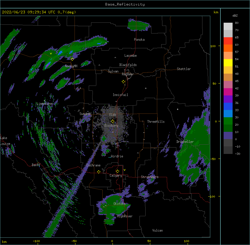Click the Lake Louise label
250x245 pixels.
click(x=5, y=141)
